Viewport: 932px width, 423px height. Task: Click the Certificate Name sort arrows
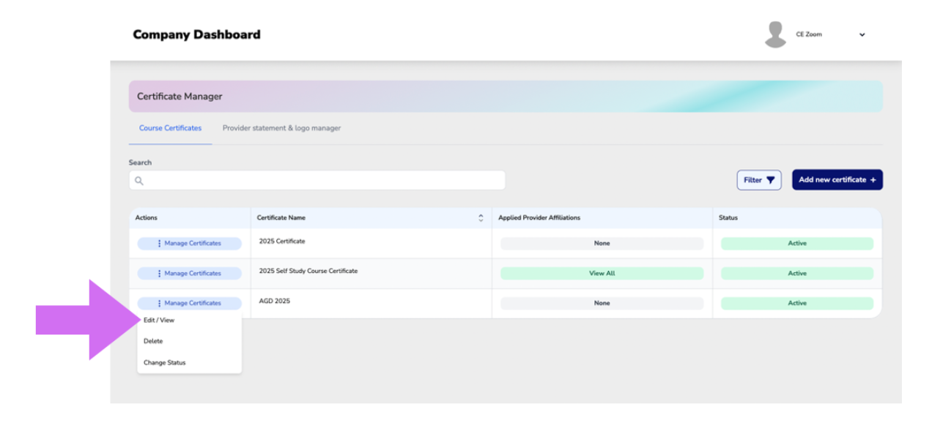point(481,218)
